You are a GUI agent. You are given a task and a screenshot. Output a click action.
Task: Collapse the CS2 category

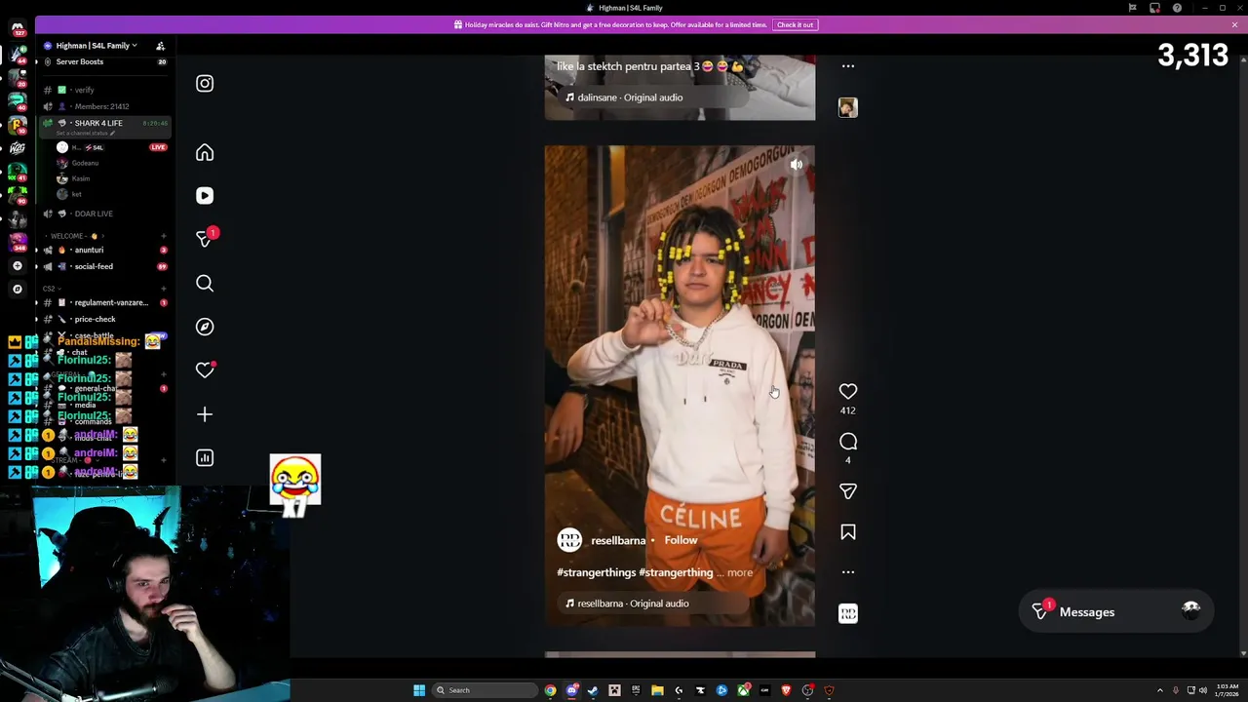[x=51, y=289]
